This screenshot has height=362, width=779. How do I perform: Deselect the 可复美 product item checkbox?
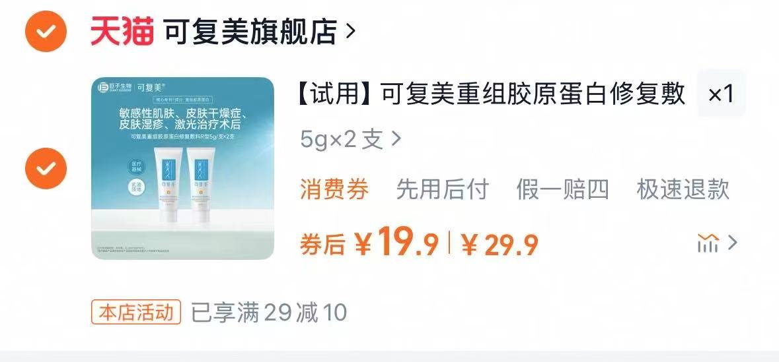(46, 169)
